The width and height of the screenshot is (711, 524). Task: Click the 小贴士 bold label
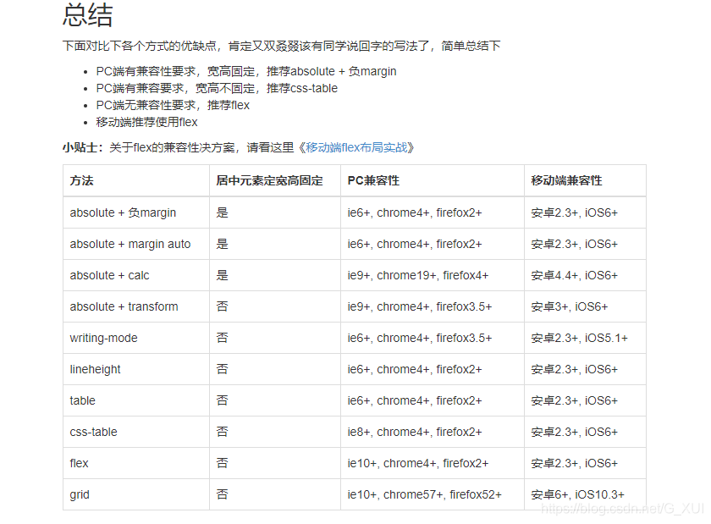pyautogui.click(x=82, y=147)
